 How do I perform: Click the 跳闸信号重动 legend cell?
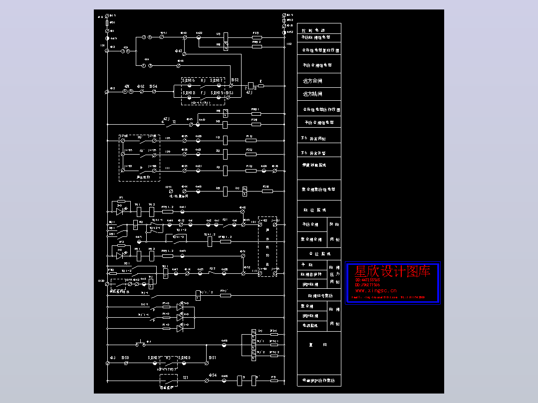(319, 296)
